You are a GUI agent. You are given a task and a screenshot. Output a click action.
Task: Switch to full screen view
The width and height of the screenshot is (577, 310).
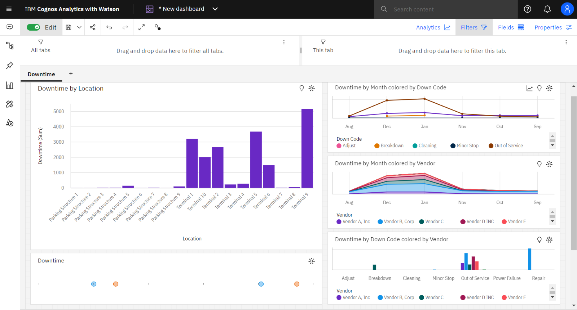click(142, 27)
